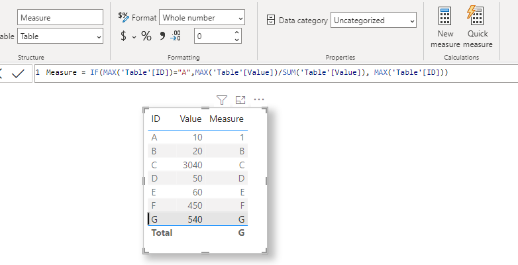Screen dimensions: 518x265
Task: Select value cell 540 in row G
Action: coord(195,219)
